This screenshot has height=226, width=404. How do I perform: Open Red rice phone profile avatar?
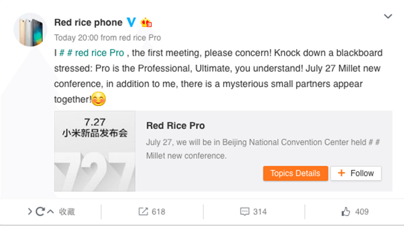[x=30, y=30]
